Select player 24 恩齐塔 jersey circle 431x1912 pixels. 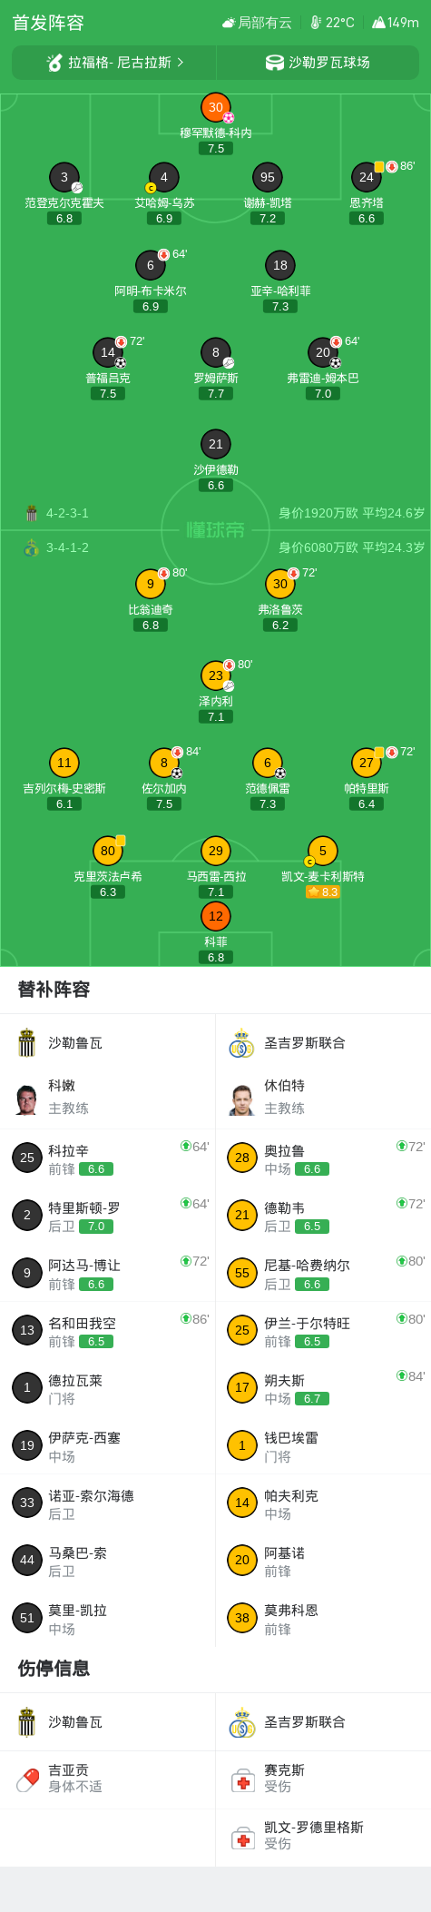click(367, 178)
